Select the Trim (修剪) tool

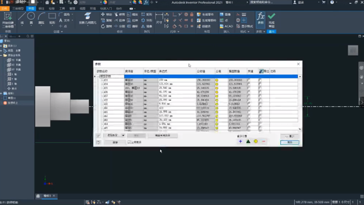(119, 14)
